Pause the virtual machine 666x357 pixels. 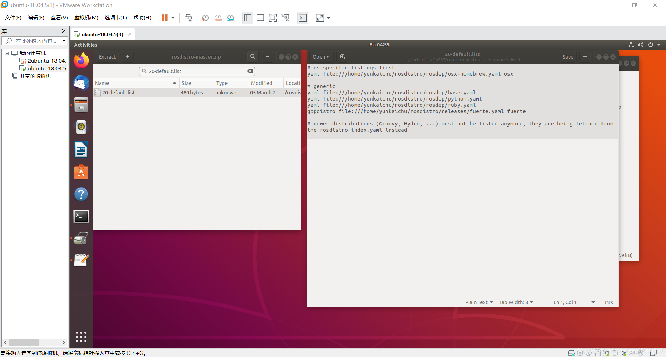tap(164, 18)
